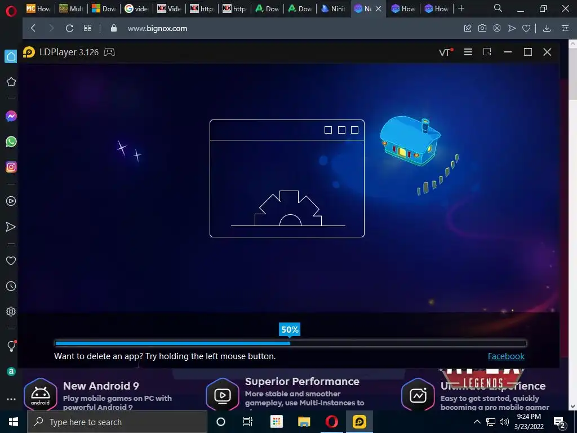Screen dimensions: 577x433
Task: Click the 50% progress indicator label
Action: point(290,329)
